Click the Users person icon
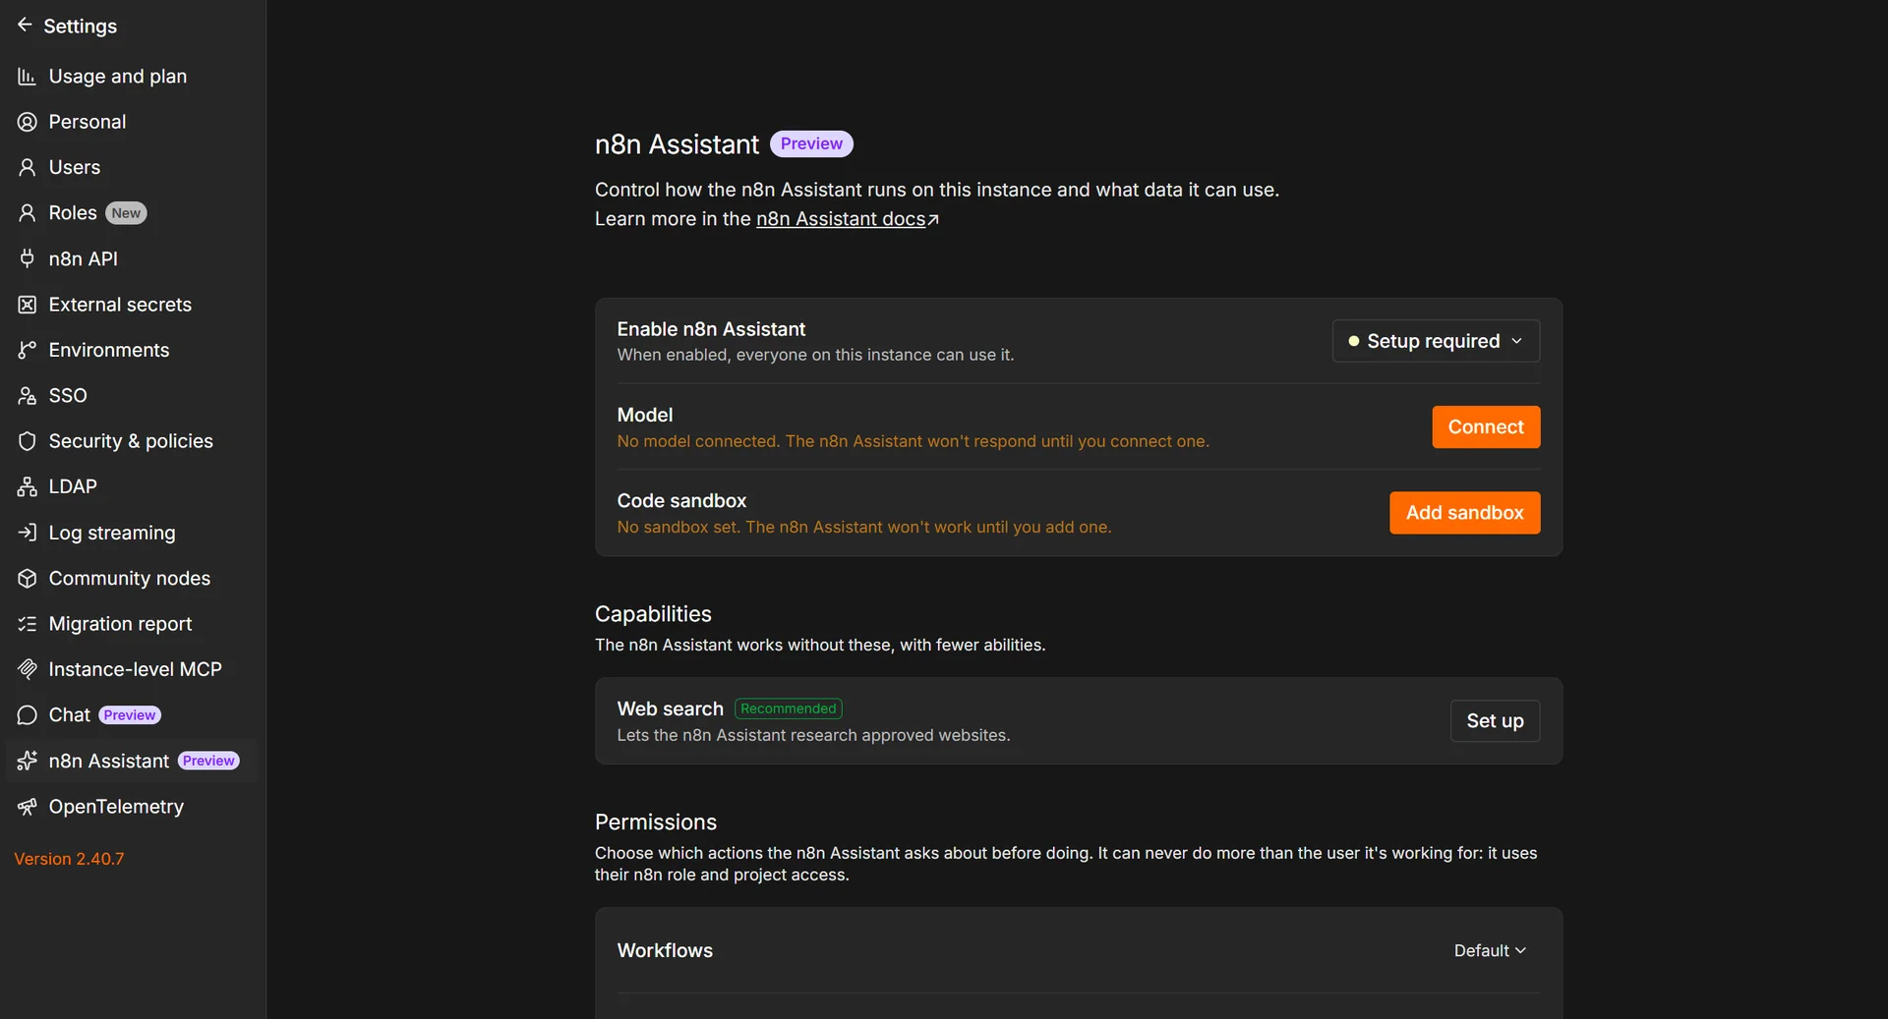 coord(27,167)
